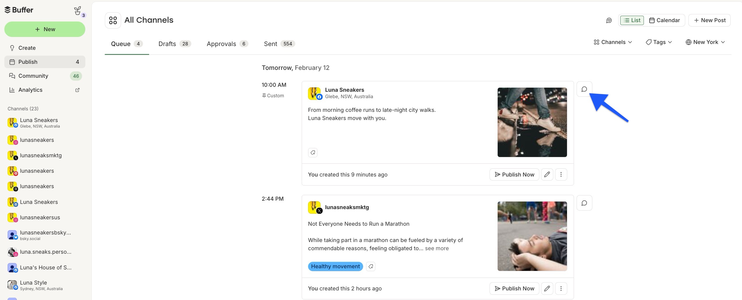The image size is (742, 300).
Task: Click the Custom pin label under 10:00 AM
Action: pyautogui.click(x=273, y=96)
